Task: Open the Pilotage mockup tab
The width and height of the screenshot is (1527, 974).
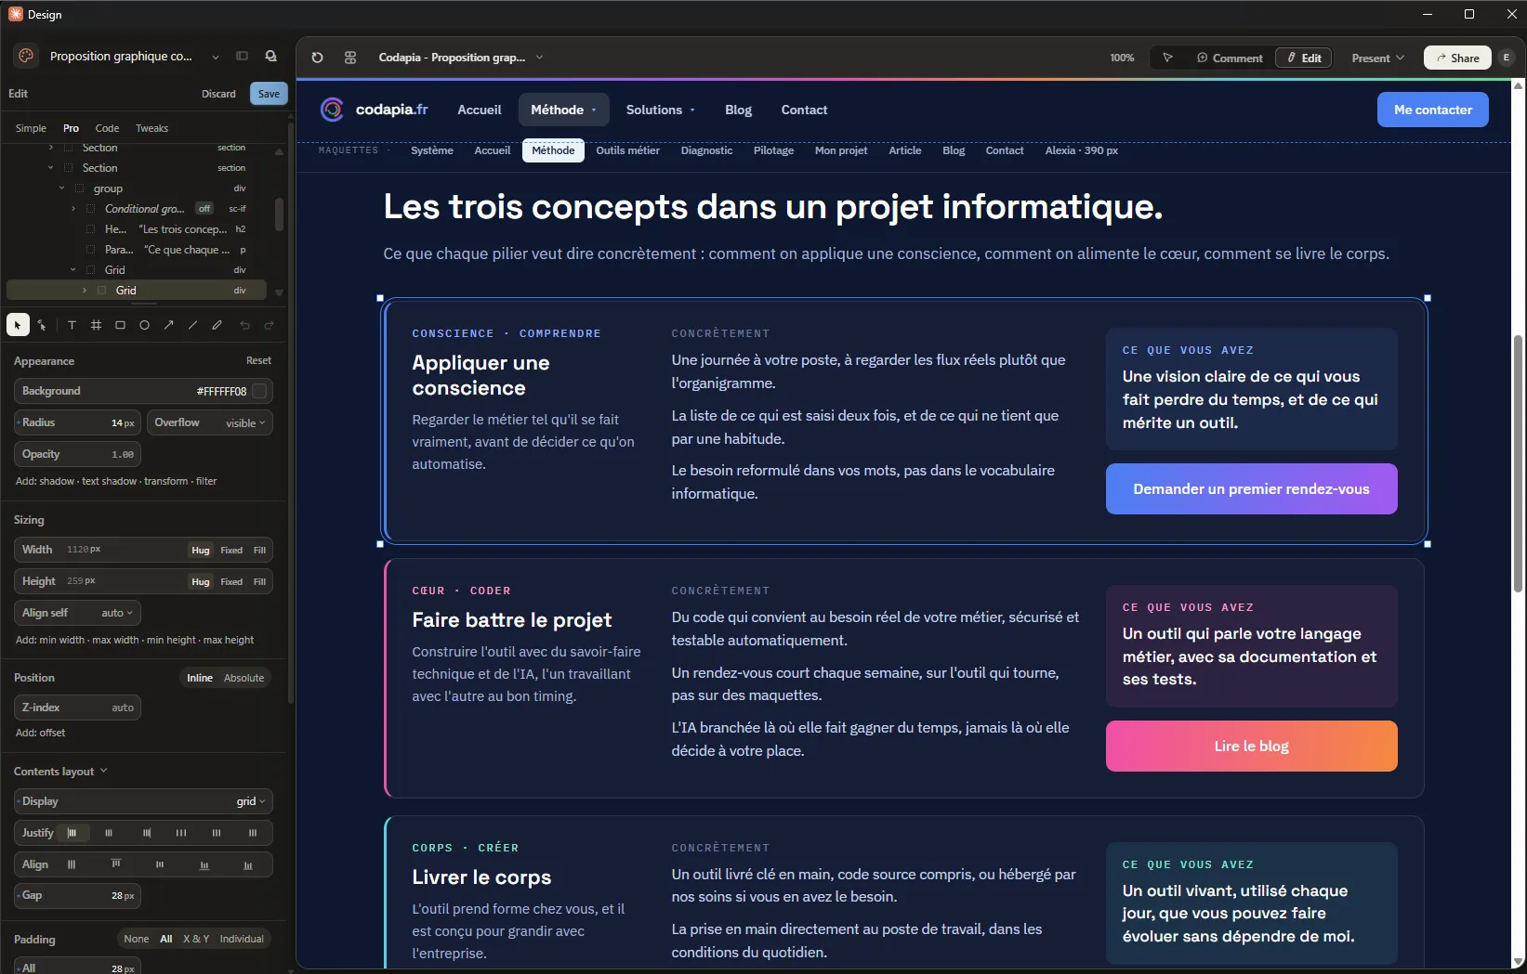Action: point(773,150)
